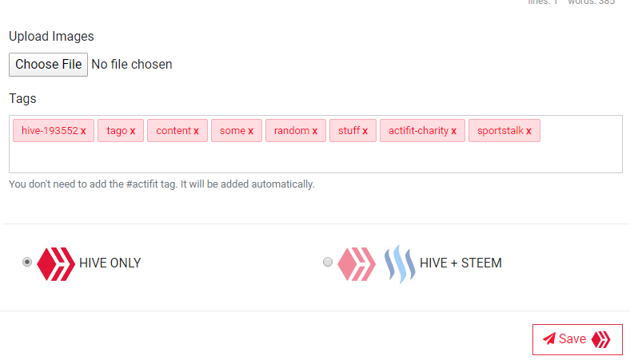This screenshot has width=630, height=364.
Task: Click the small Hive icon inside Save button
Action: pos(601,339)
